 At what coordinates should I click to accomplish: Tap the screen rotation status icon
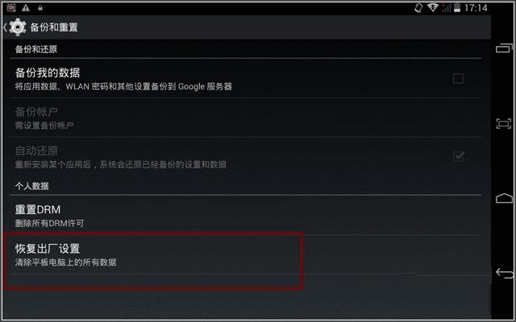click(418, 8)
